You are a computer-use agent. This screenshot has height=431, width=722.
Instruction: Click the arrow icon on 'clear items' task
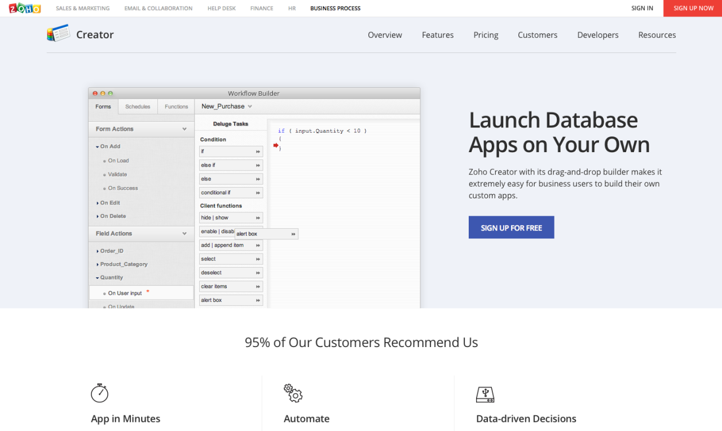pos(258,286)
